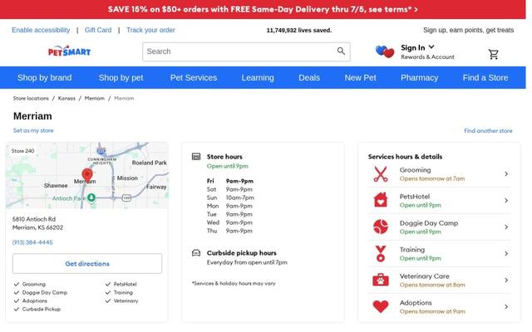
Task: Click the PetsHotel house icon
Action: (x=381, y=200)
